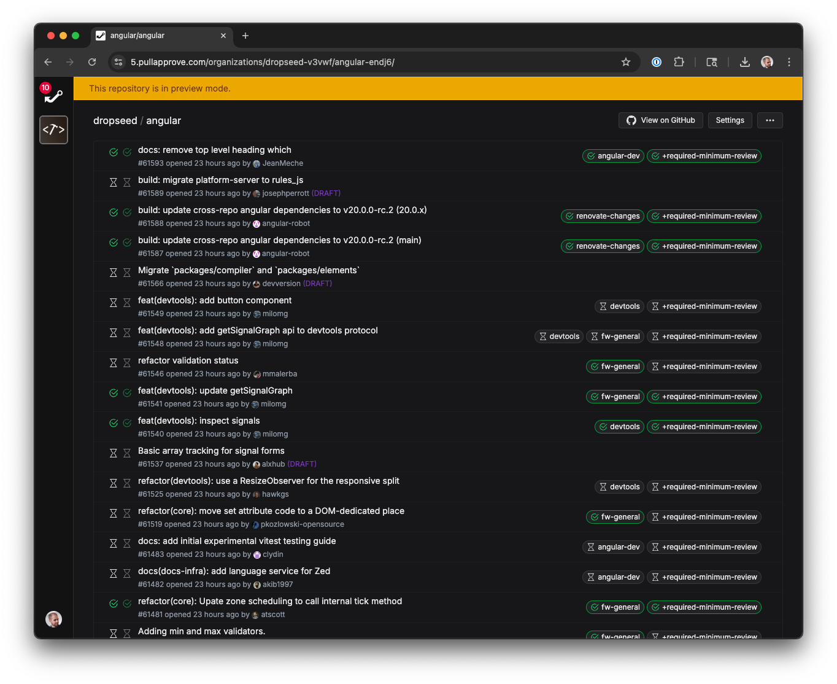Open PR Migrate packages/compiler and packages/elements
Image resolution: width=837 pixels, height=684 pixels.
249,270
